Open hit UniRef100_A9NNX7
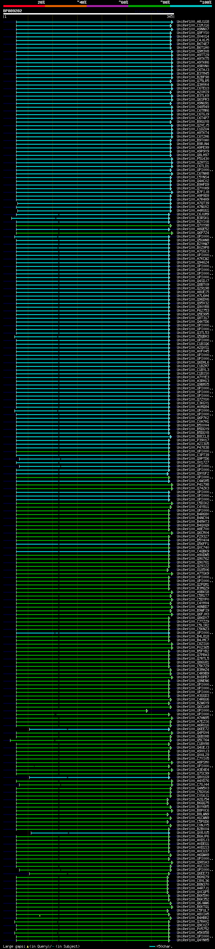The height and width of the screenshot is (949, 215). [x=193, y=29]
